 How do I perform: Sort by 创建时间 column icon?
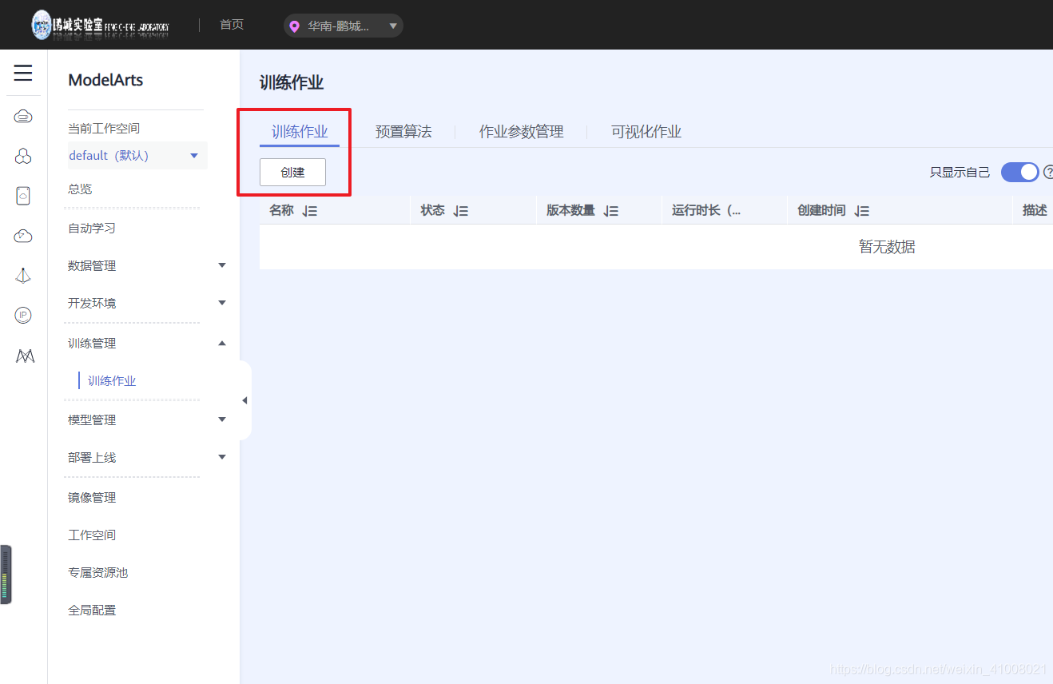(x=861, y=211)
